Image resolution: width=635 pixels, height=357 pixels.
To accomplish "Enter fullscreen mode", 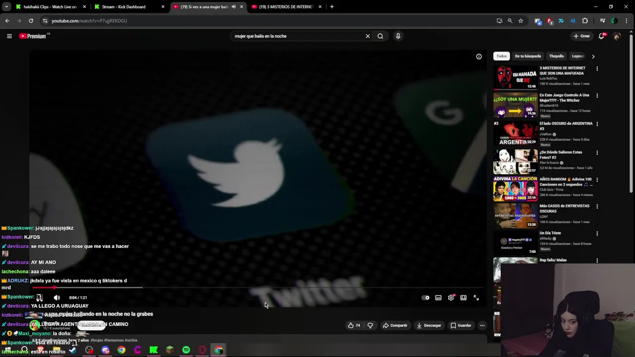I will coord(476,297).
